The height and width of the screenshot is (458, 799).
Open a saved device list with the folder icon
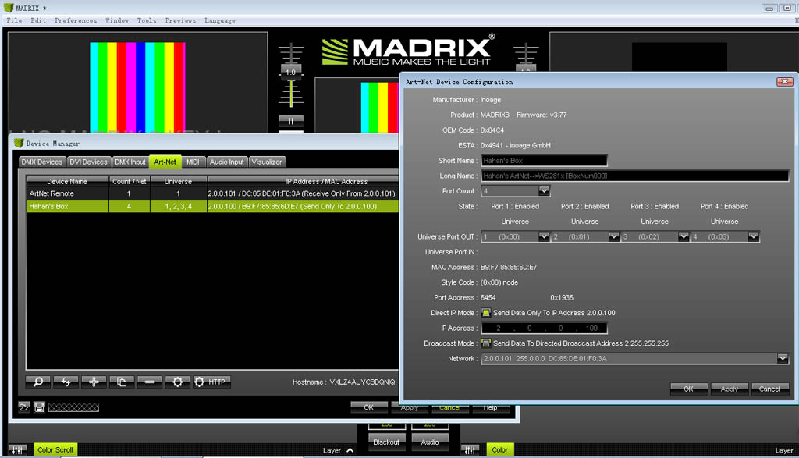coord(24,407)
